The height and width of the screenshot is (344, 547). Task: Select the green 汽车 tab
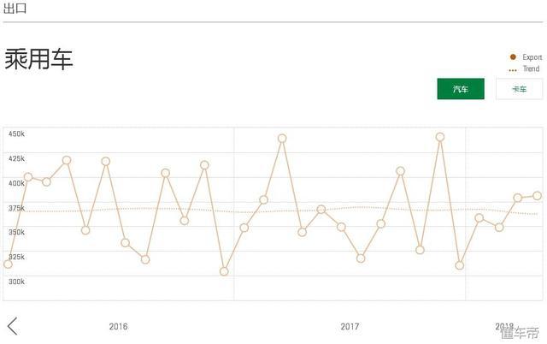click(461, 89)
